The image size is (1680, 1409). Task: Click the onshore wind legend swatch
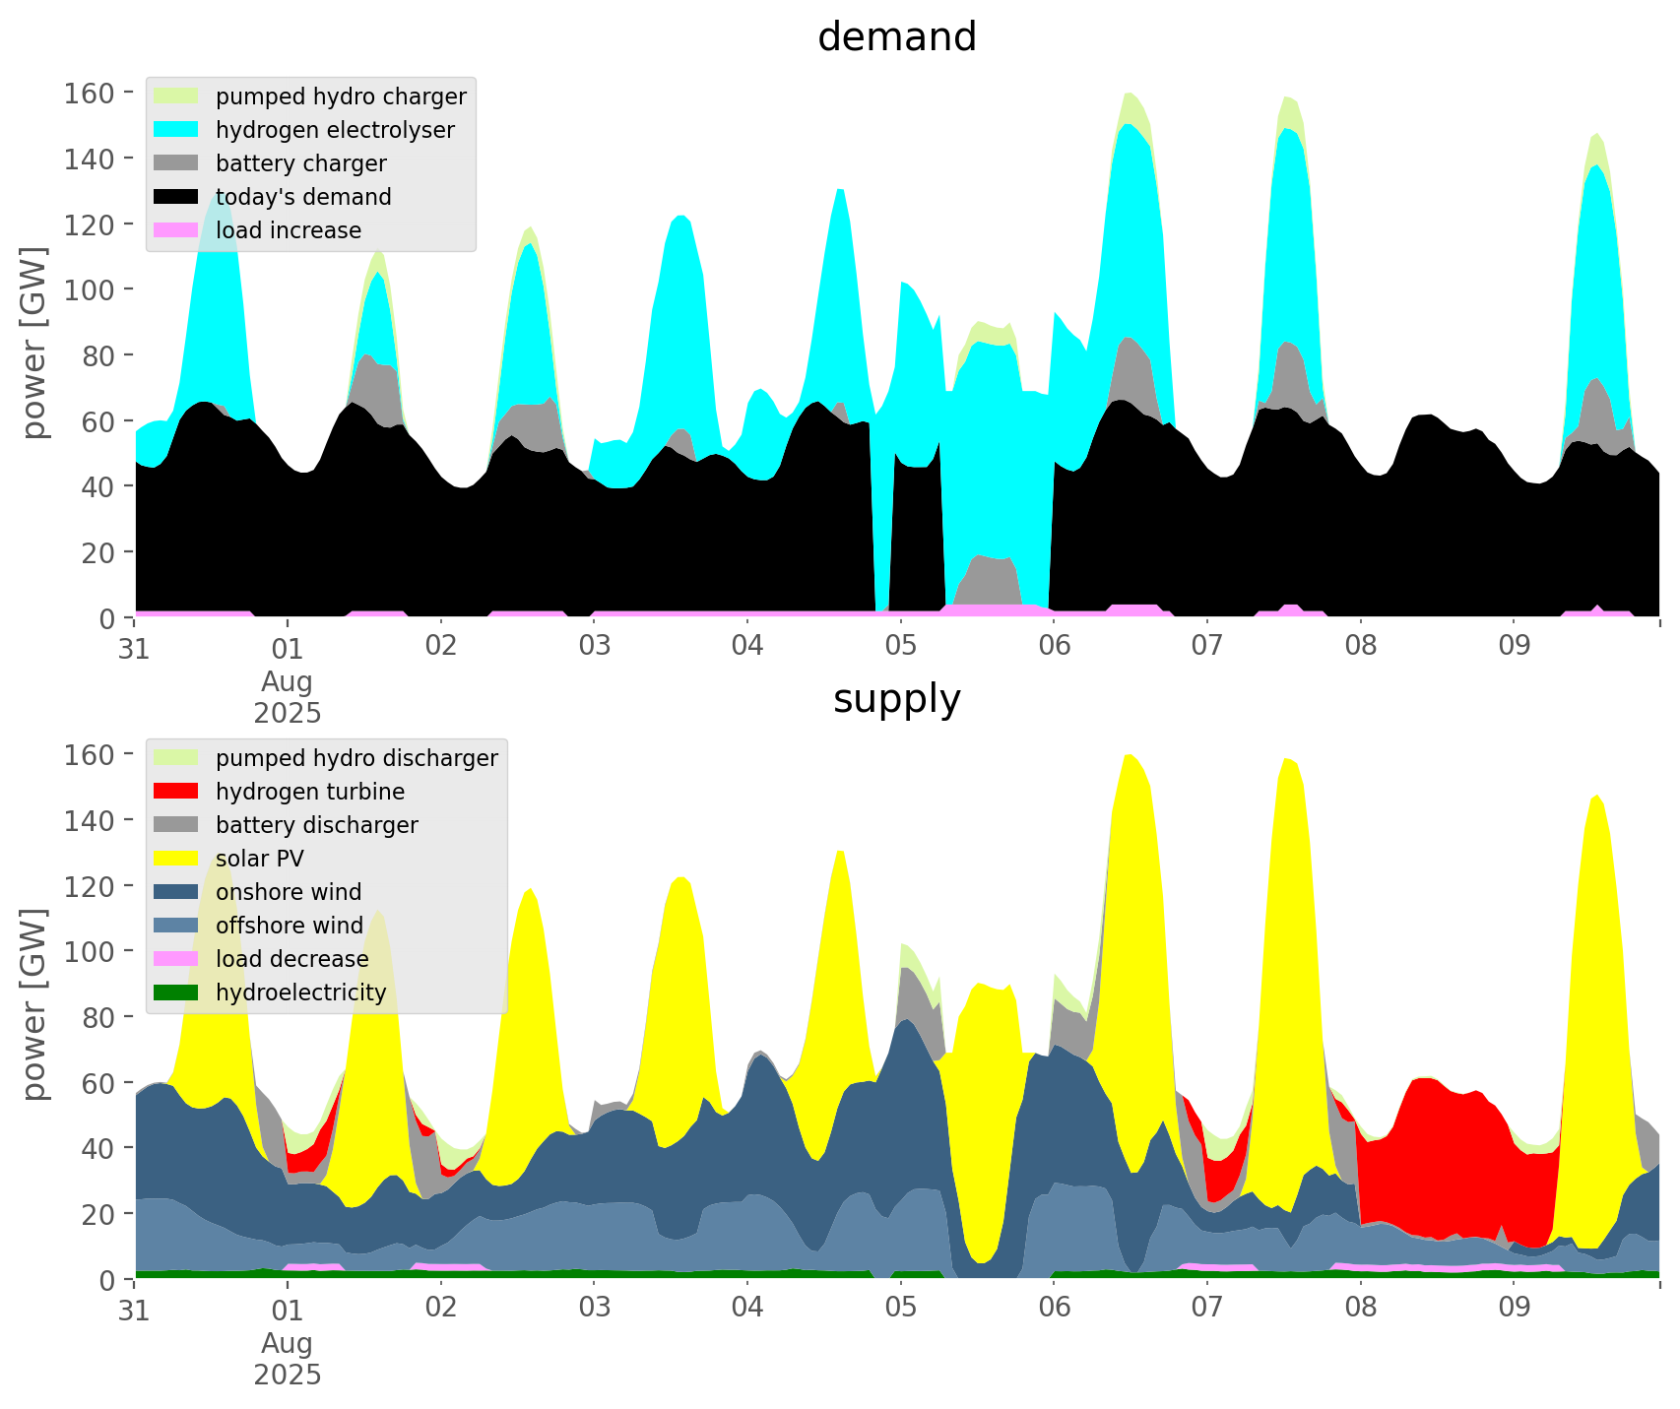coord(176,892)
